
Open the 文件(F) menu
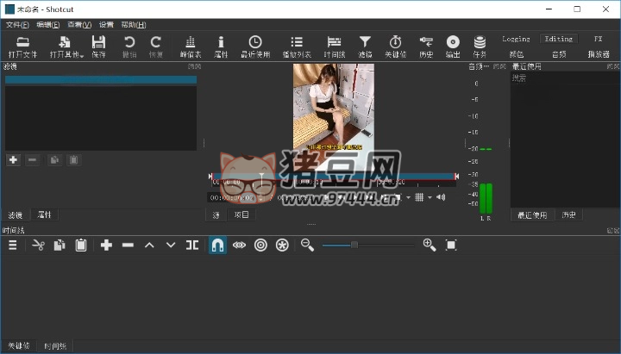click(x=17, y=24)
